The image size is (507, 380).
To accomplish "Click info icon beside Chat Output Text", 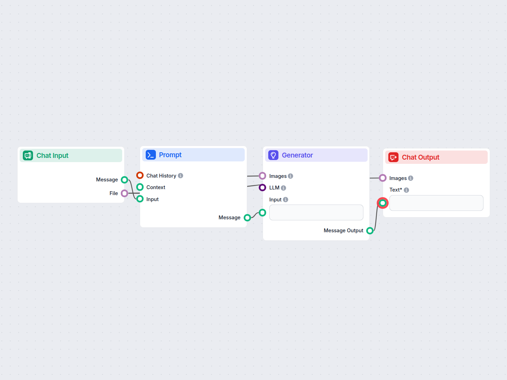I will click(x=406, y=190).
